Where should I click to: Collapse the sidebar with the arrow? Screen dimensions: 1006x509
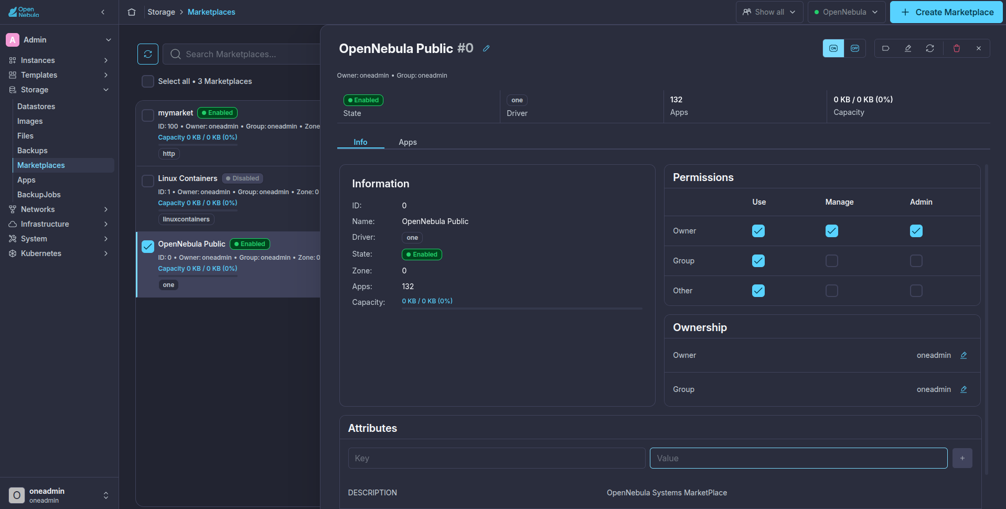103,12
